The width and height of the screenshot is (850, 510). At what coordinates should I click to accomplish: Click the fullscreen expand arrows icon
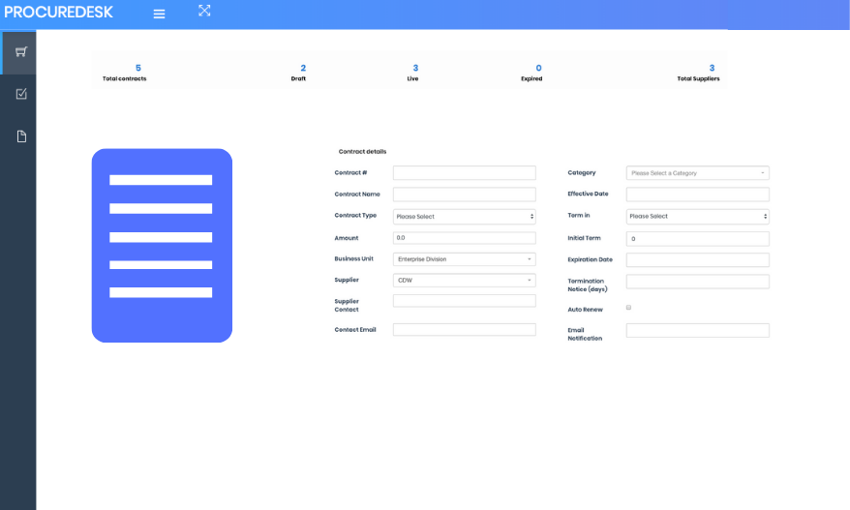pyautogui.click(x=204, y=11)
